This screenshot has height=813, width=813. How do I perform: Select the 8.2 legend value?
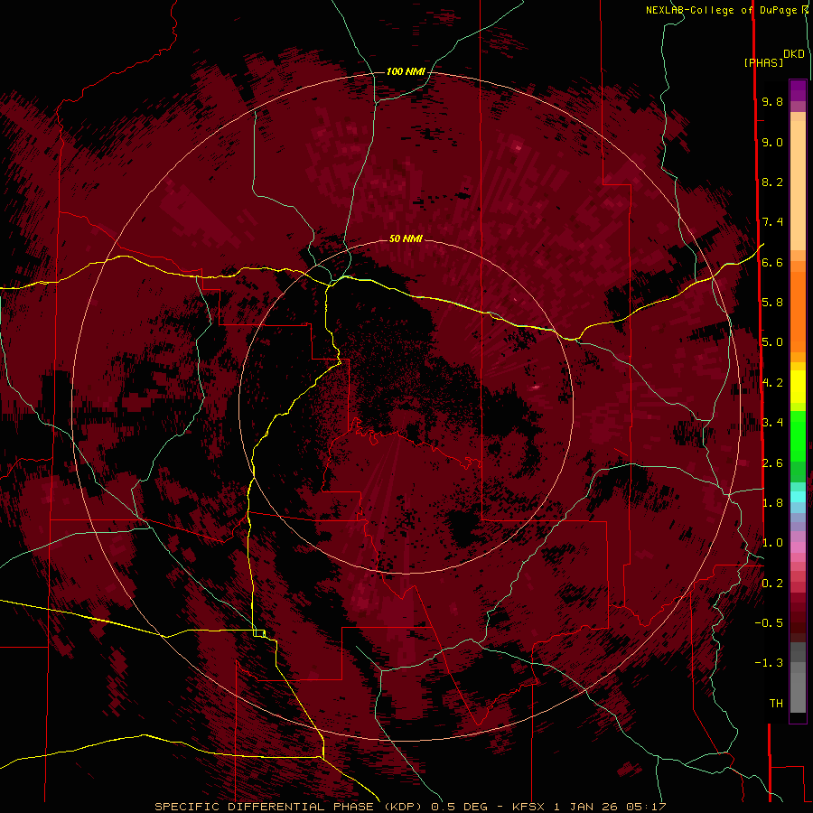[772, 182]
